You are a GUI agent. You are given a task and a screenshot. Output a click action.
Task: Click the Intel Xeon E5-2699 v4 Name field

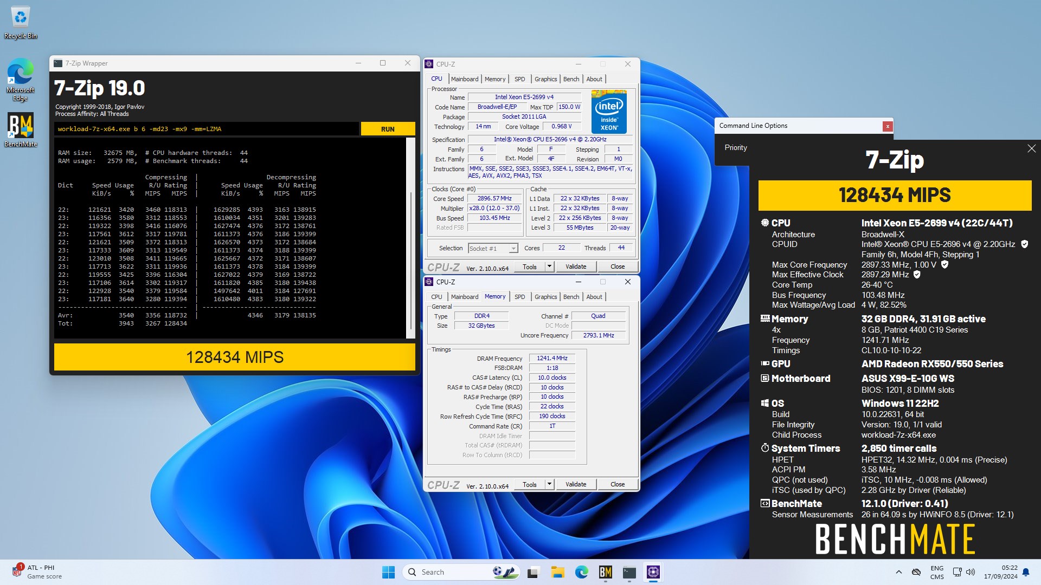point(524,97)
